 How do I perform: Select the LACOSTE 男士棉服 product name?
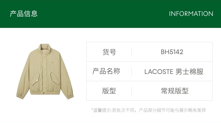(174, 72)
